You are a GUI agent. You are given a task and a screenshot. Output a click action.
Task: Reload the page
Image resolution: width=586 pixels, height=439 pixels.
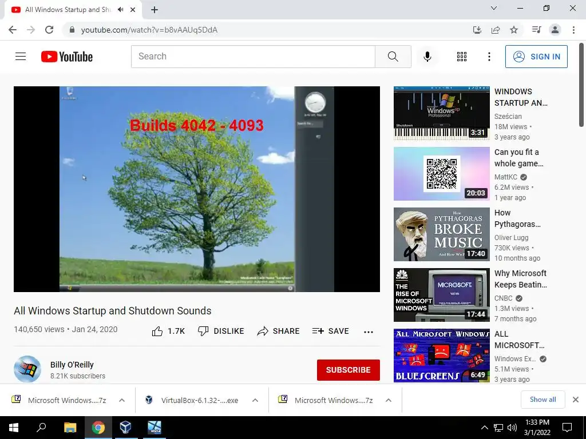pos(49,30)
